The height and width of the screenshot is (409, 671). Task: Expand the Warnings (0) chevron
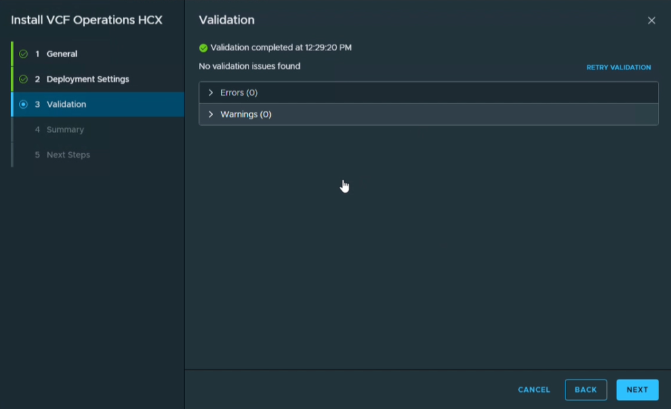[211, 114]
